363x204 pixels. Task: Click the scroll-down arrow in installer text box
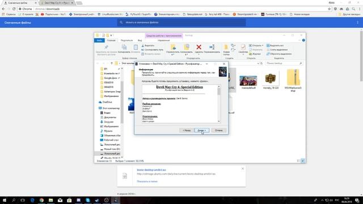pyautogui.click(x=219, y=121)
